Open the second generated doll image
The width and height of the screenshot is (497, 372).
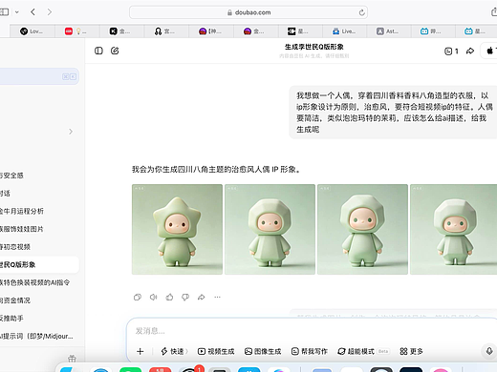pos(270,229)
